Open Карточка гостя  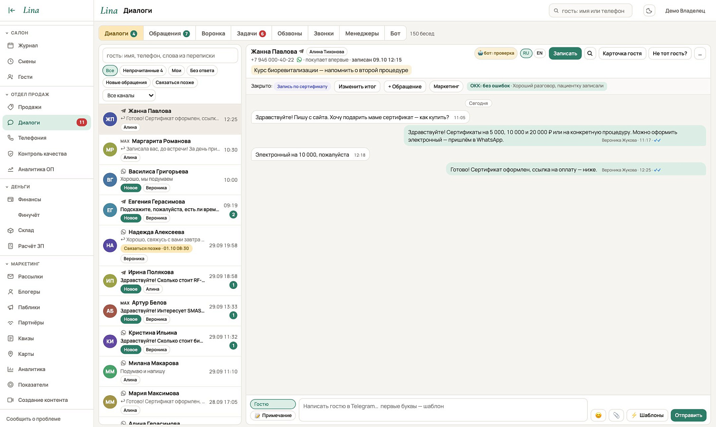[622, 53]
